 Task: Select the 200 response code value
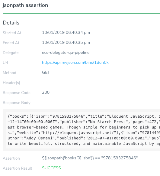[46, 92]
